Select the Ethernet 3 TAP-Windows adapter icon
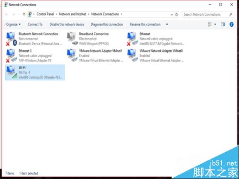 click(x=11, y=55)
